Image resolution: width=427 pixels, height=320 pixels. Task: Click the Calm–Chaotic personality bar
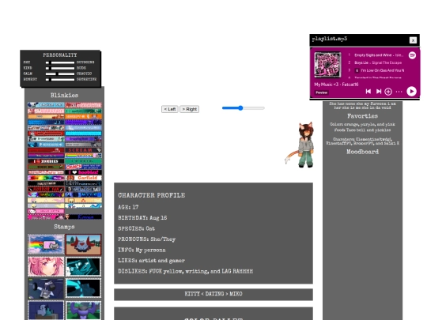pyautogui.click(x=60, y=73)
